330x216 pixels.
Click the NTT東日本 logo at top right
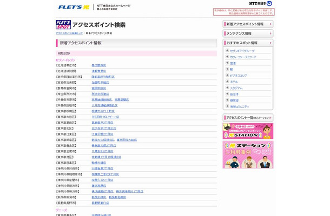click(261, 3)
